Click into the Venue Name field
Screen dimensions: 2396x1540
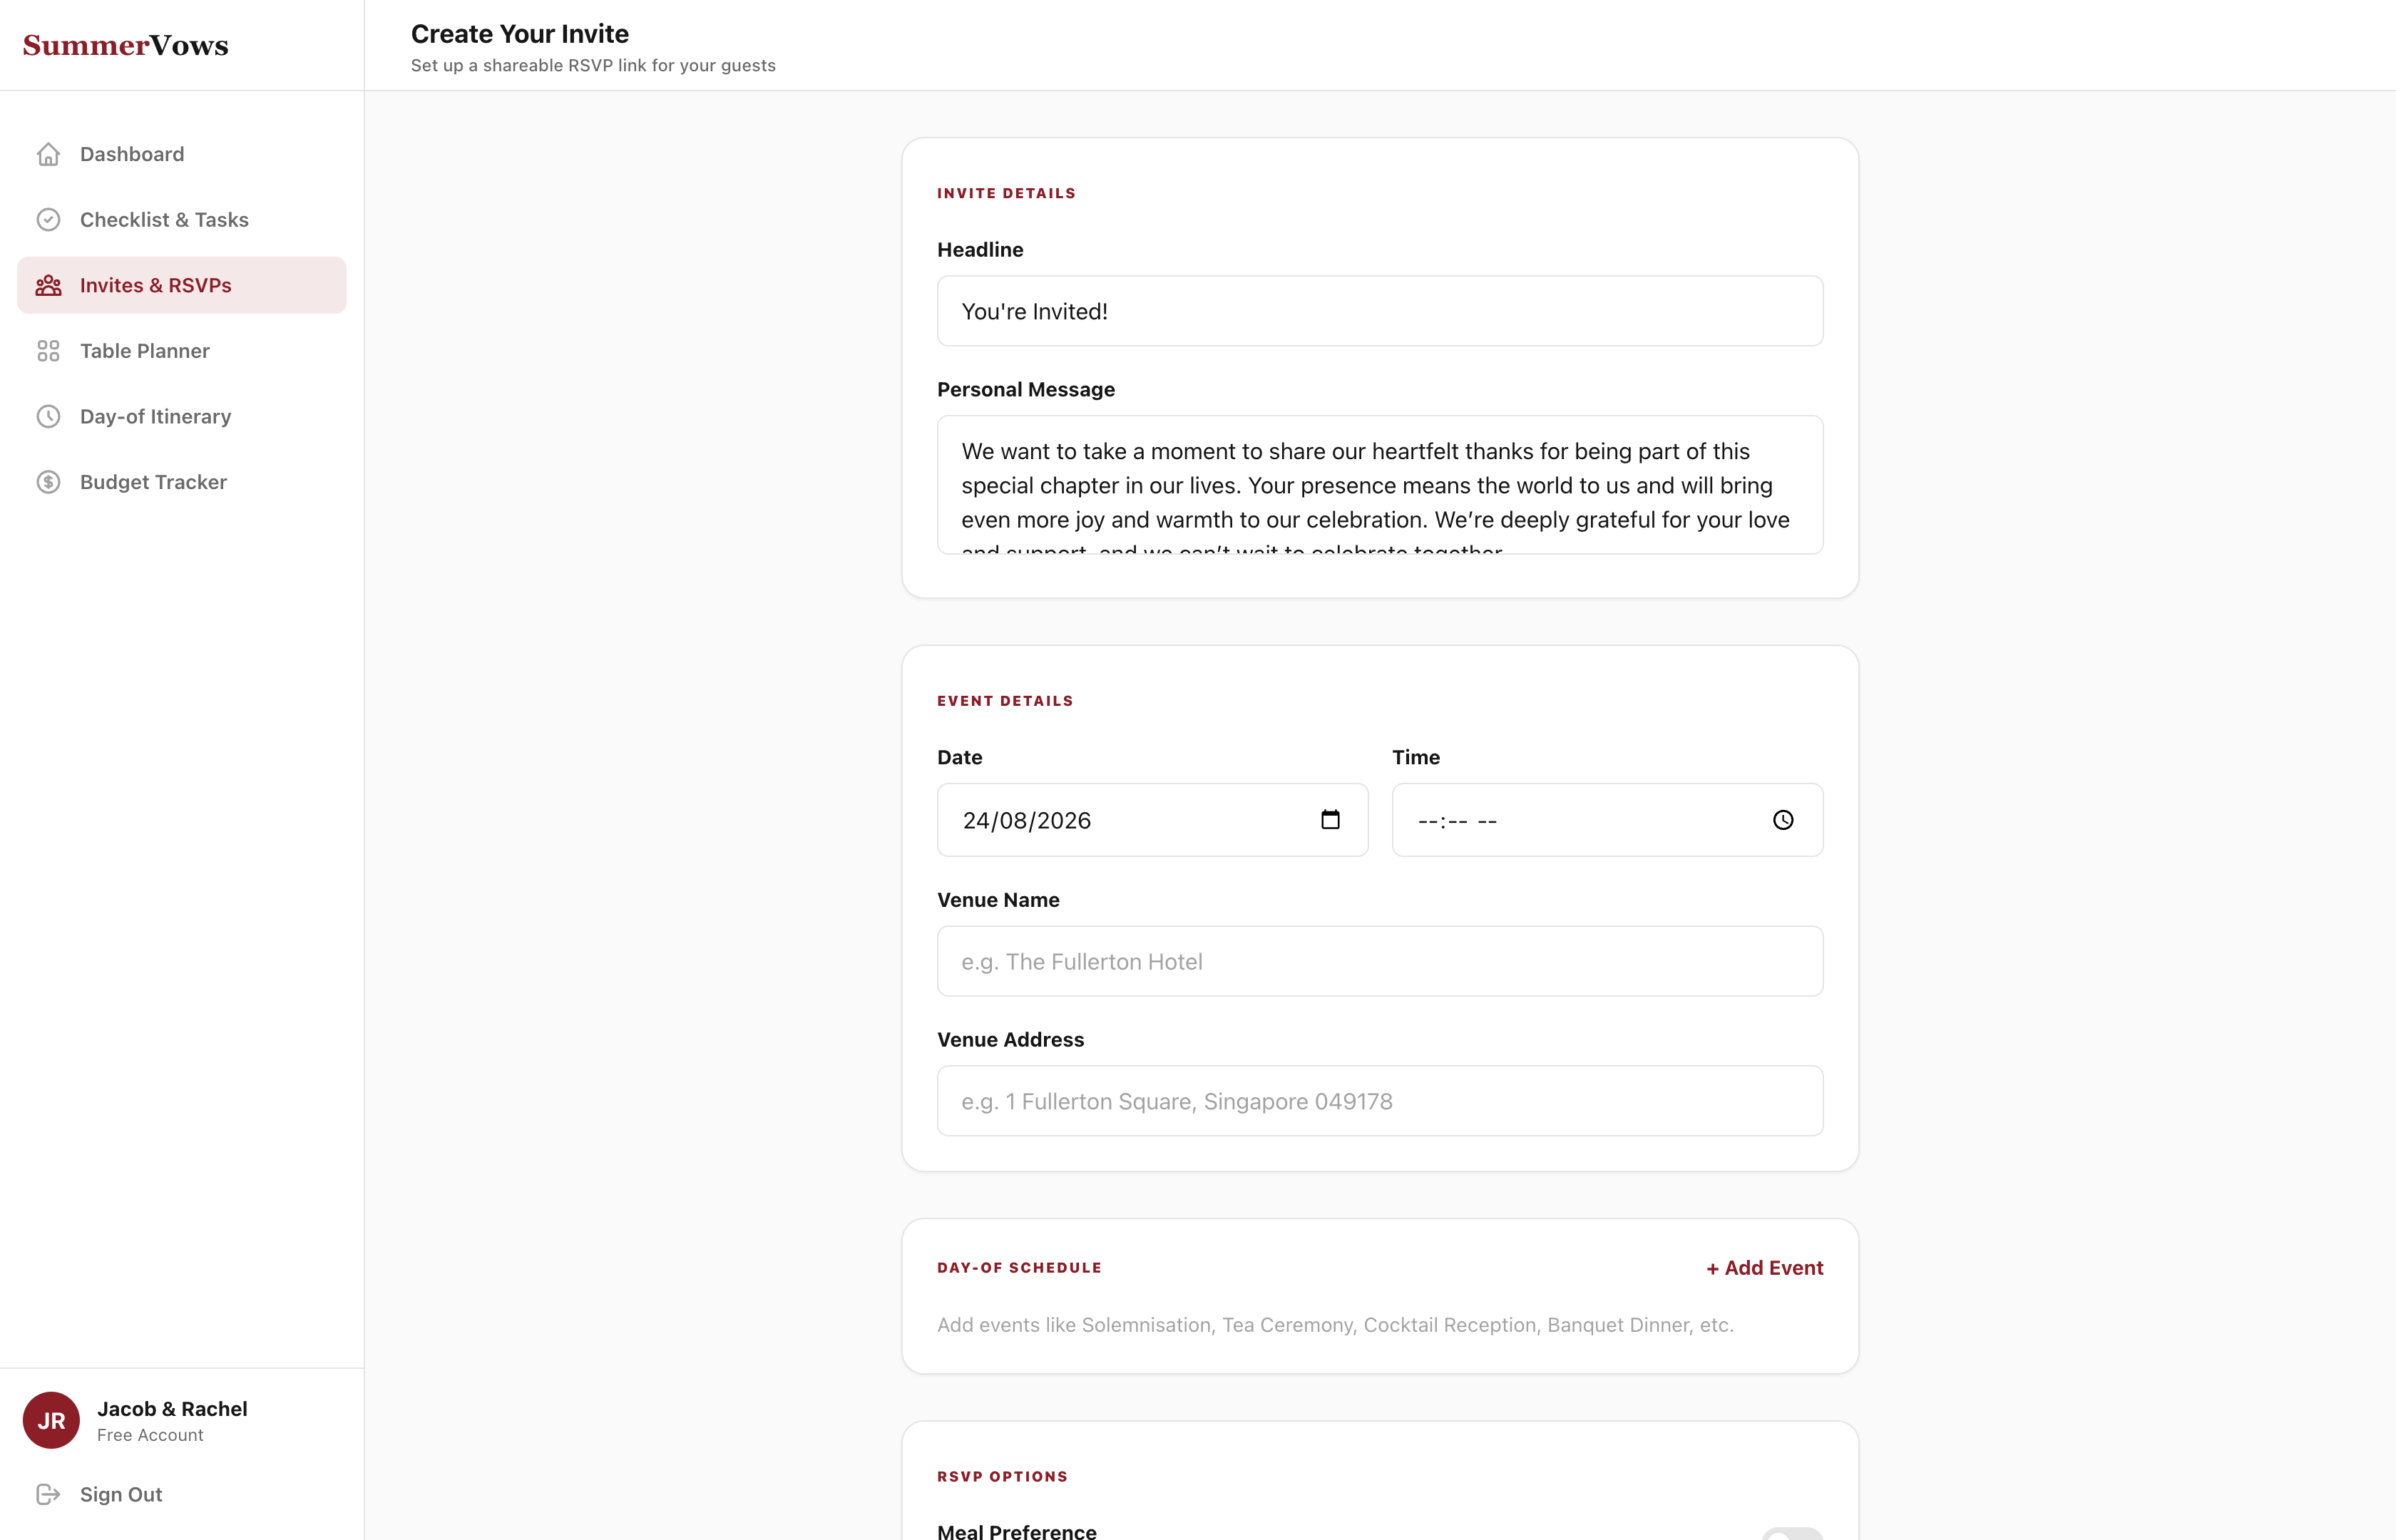click(x=1380, y=961)
